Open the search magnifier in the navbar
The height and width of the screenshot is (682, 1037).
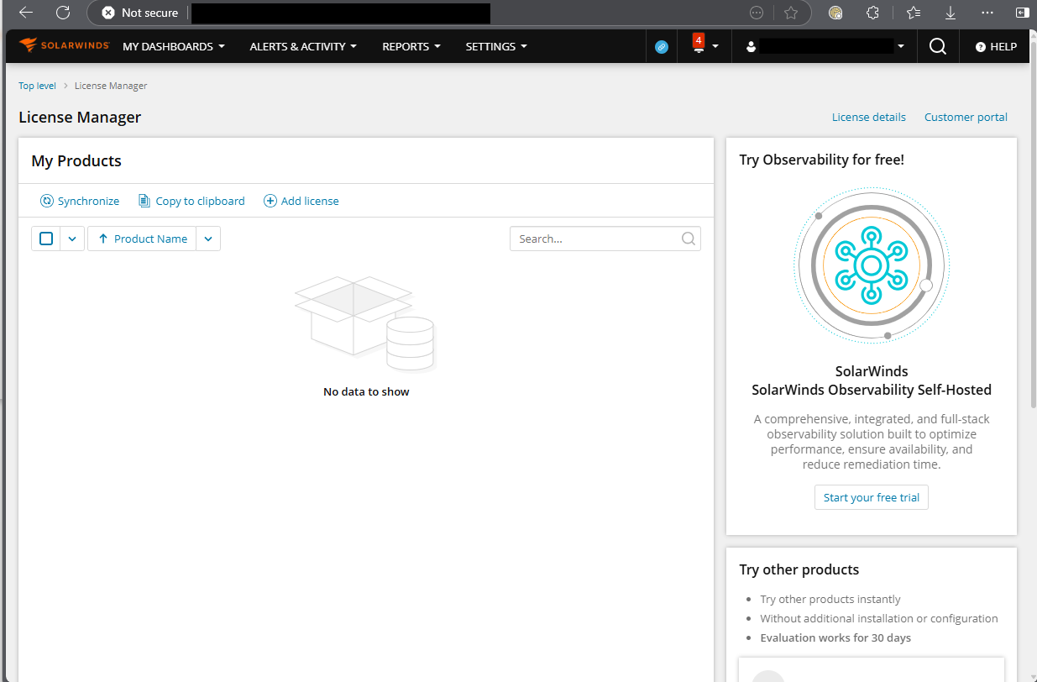(938, 46)
